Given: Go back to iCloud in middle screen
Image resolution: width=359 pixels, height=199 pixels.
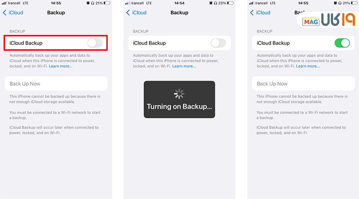Looking at the screenshot, I should (136, 13).
